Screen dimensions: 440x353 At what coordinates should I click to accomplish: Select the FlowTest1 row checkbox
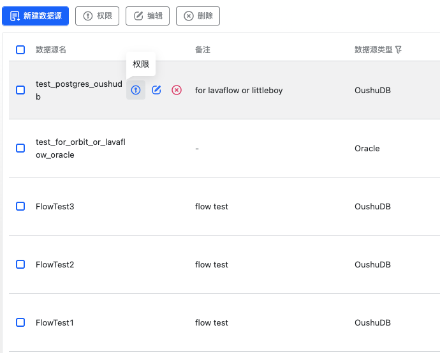20,322
